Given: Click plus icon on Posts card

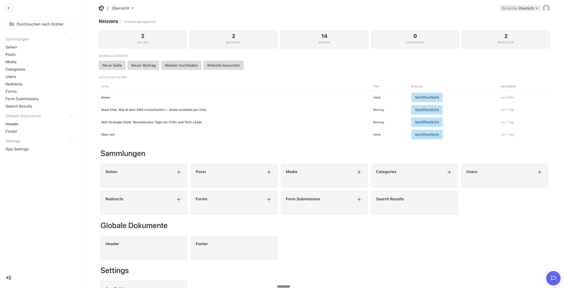Looking at the screenshot, I should tap(269, 172).
